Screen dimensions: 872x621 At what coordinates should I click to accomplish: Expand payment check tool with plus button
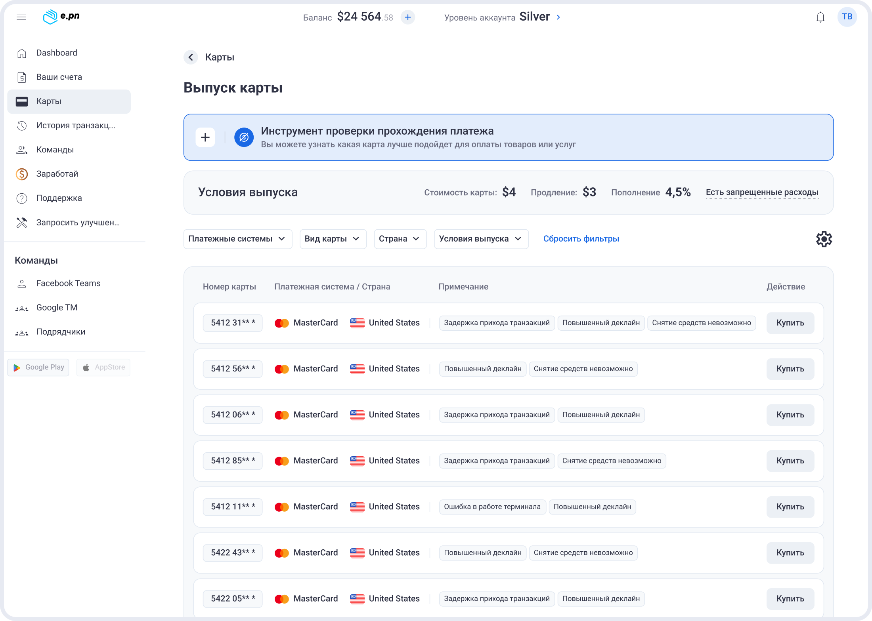205,137
